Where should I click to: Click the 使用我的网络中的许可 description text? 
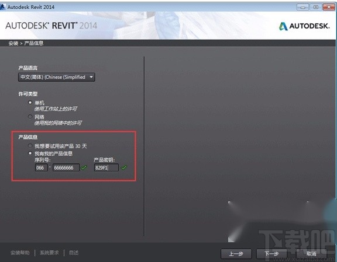58,123
